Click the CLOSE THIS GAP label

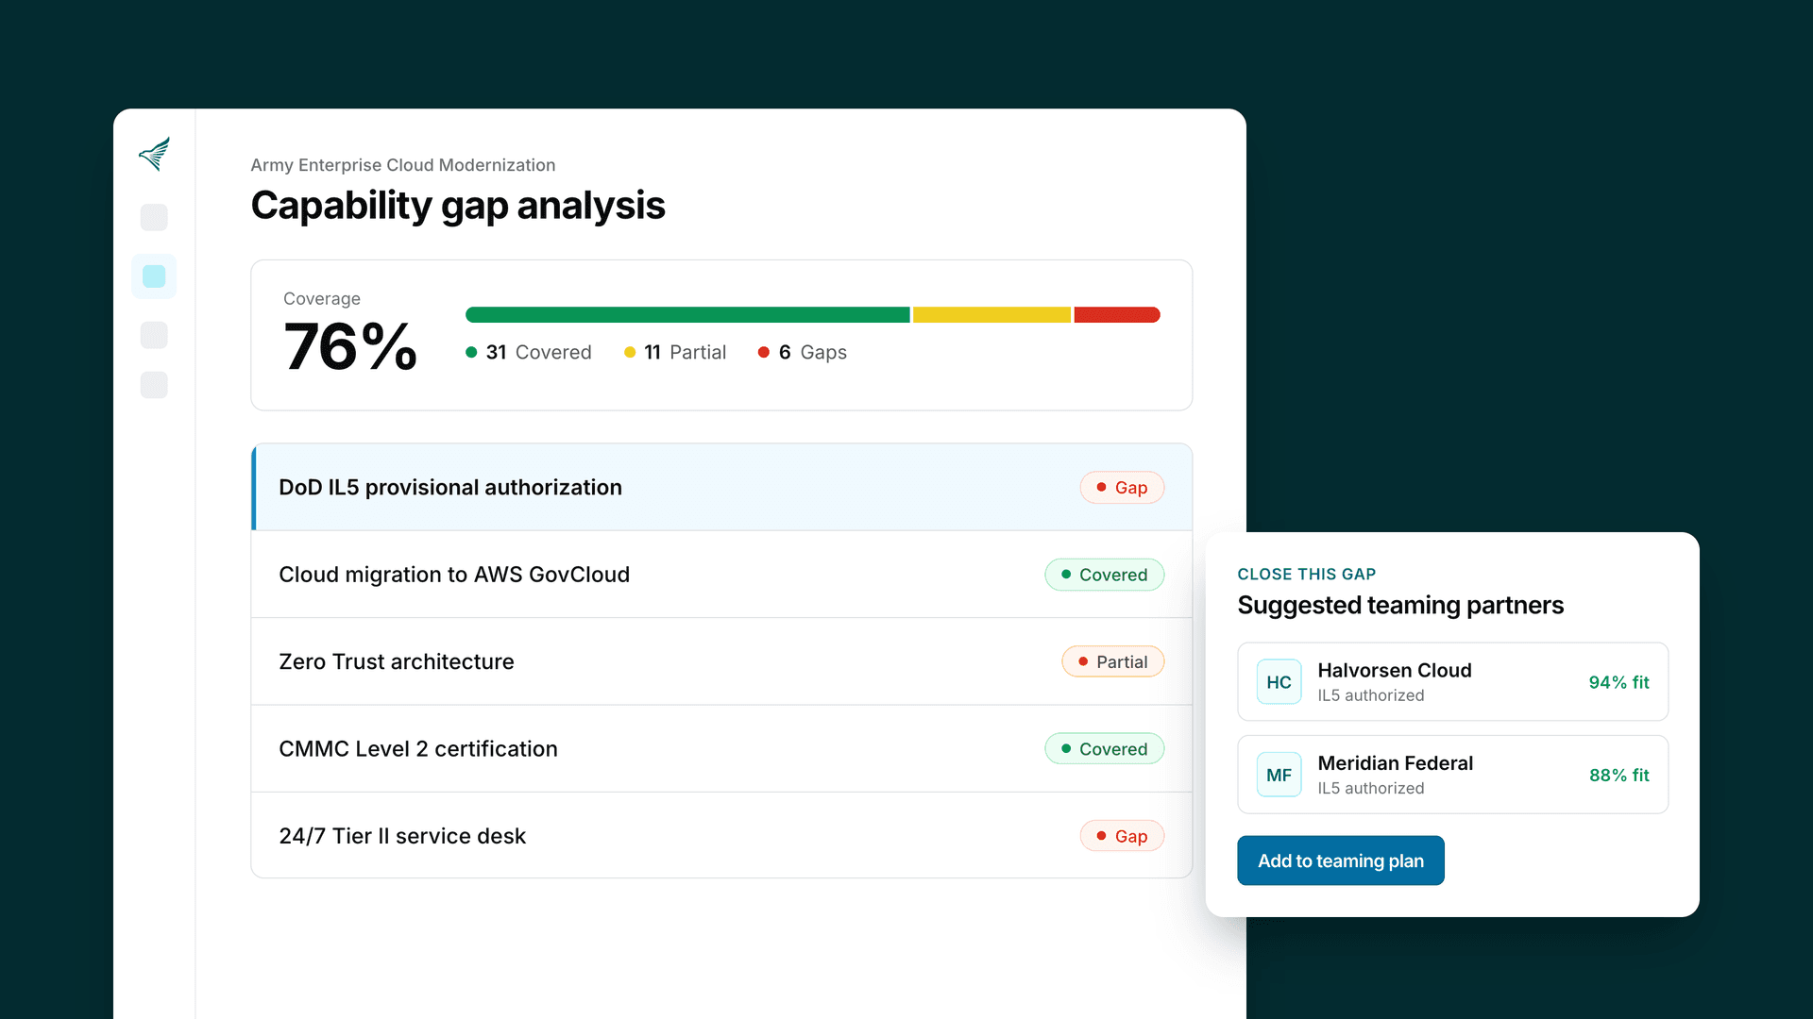[1307, 574]
